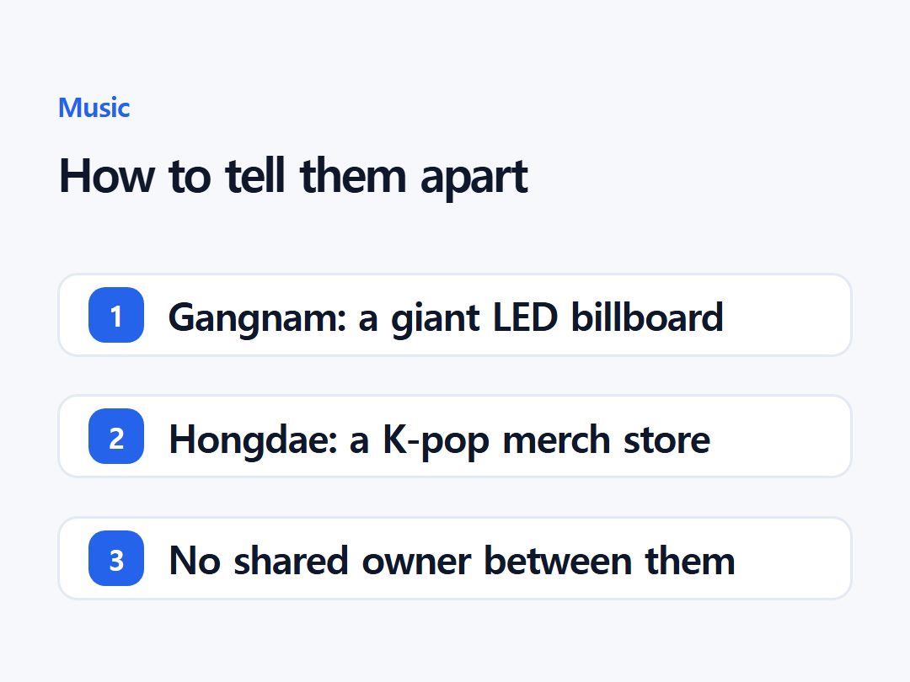Click the words 'No shared' in card three
The width and height of the screenshot is (910, 682).
click(x=259, y=560)
